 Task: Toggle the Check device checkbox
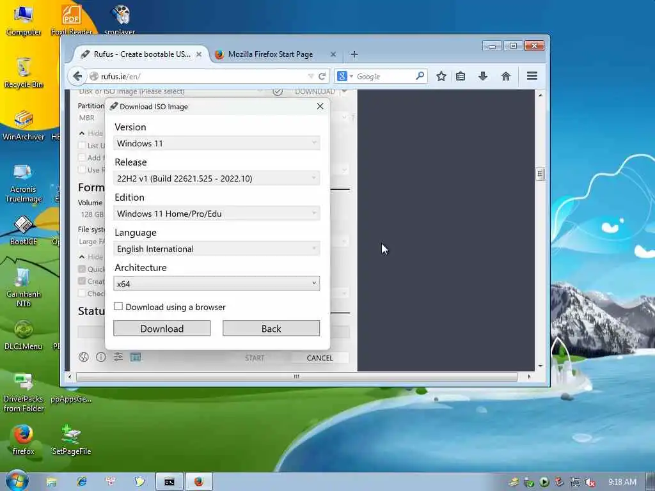(82, 293)
